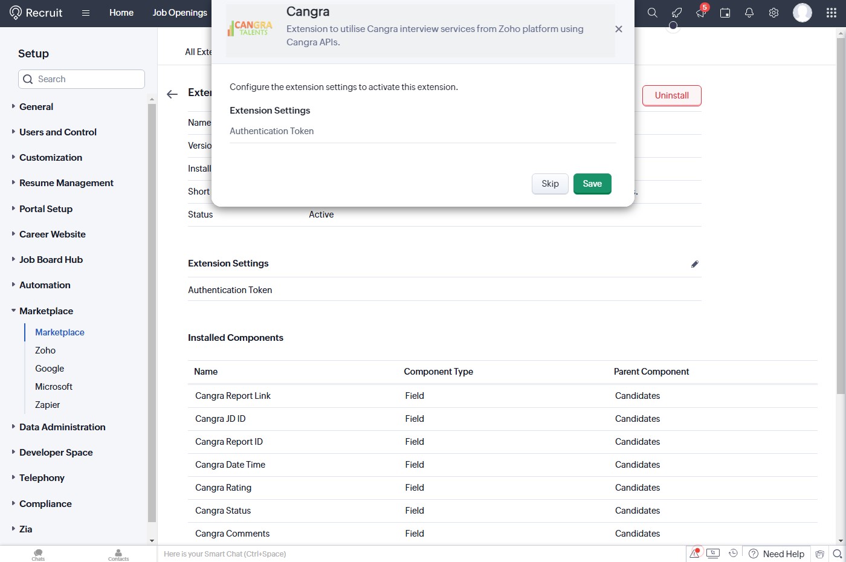Click the warning alert icon in footer

click(695, 554)
